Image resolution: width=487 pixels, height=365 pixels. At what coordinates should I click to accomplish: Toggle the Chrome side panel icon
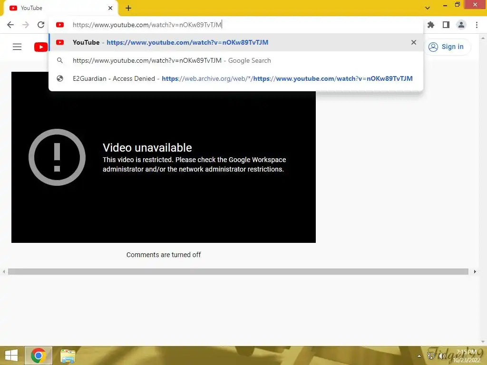click(446, 25)
